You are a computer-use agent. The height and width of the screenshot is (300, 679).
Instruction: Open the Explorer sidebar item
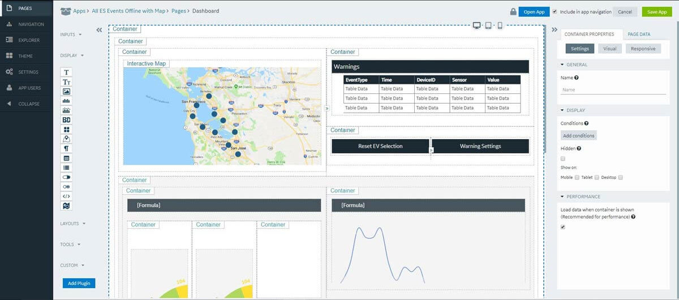27,40
